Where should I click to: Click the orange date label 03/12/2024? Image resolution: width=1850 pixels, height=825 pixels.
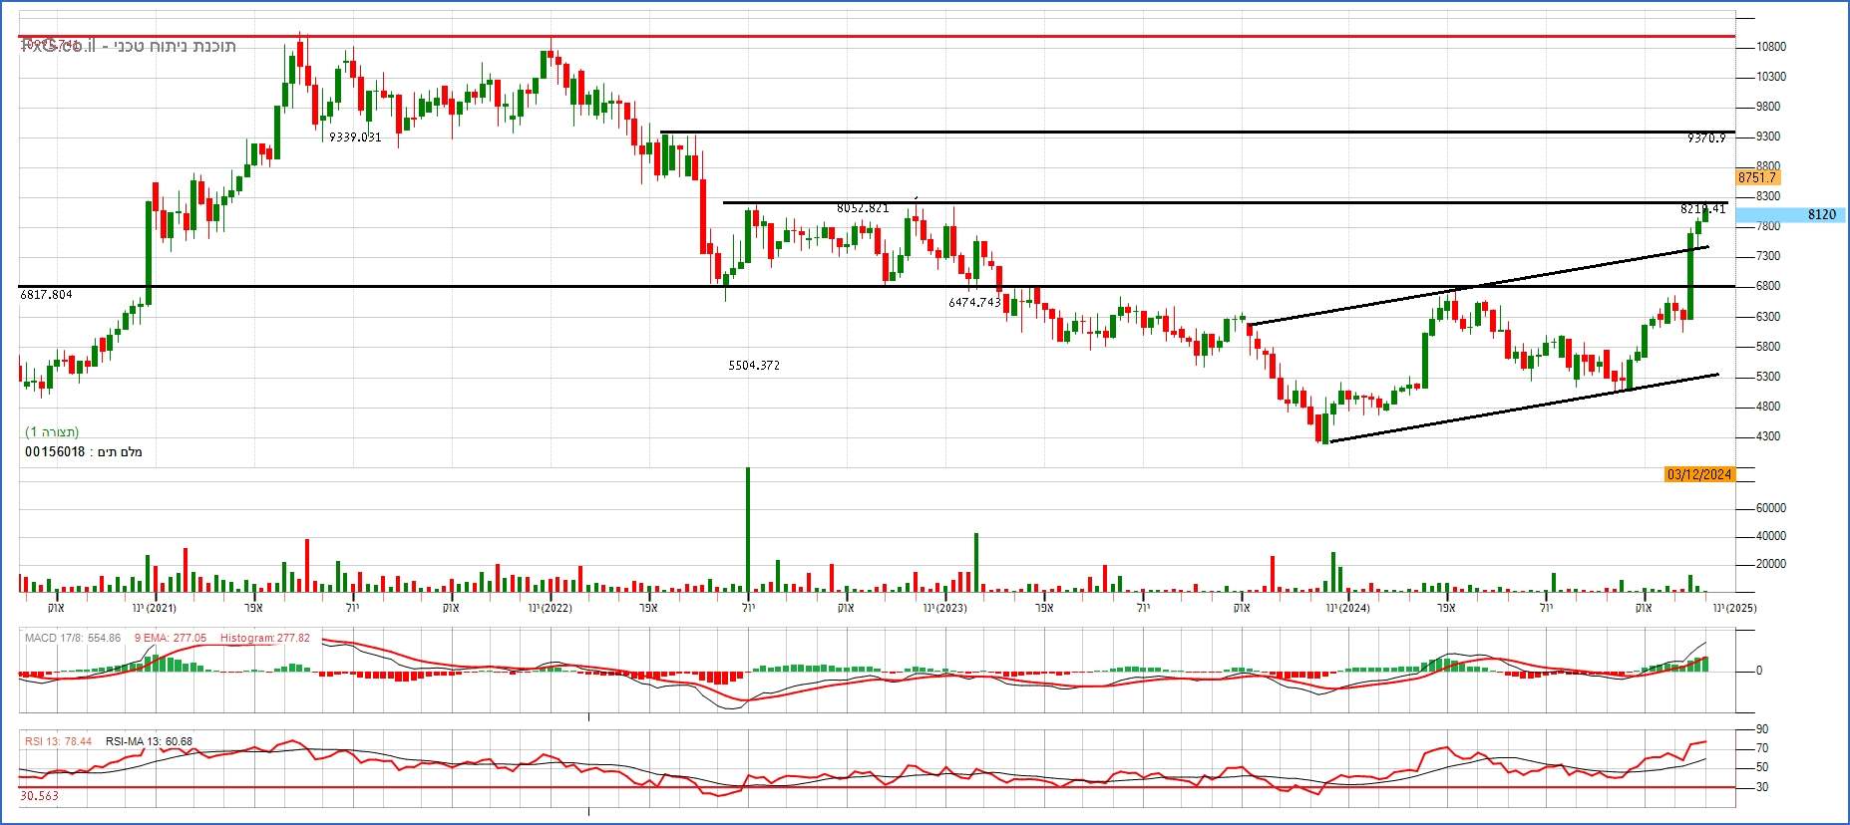[1699, 474]
